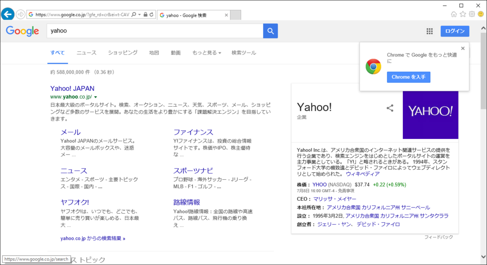
Task: Switch to the ショッピング tab
Action: pyautogui.click(x=123, y=53)
